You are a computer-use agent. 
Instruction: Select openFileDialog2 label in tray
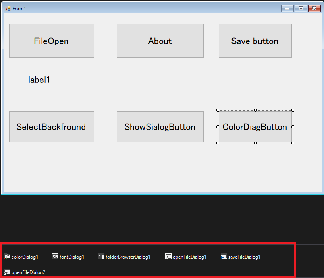click(x=29, y=272)
